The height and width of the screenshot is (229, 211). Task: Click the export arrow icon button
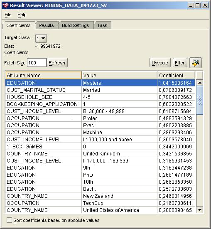[196, 63]
